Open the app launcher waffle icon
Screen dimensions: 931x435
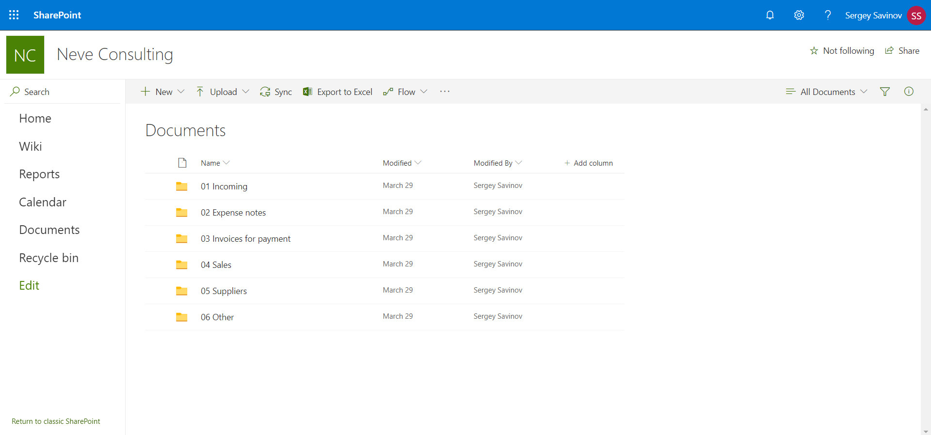(x=14, y=15)
